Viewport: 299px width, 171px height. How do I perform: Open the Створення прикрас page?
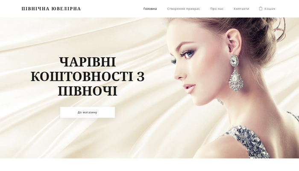(183, 9)
